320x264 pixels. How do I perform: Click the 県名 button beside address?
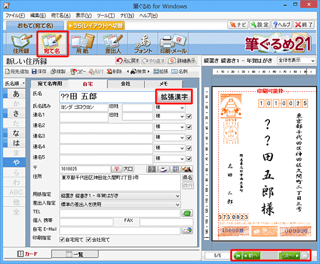[187, 177]
